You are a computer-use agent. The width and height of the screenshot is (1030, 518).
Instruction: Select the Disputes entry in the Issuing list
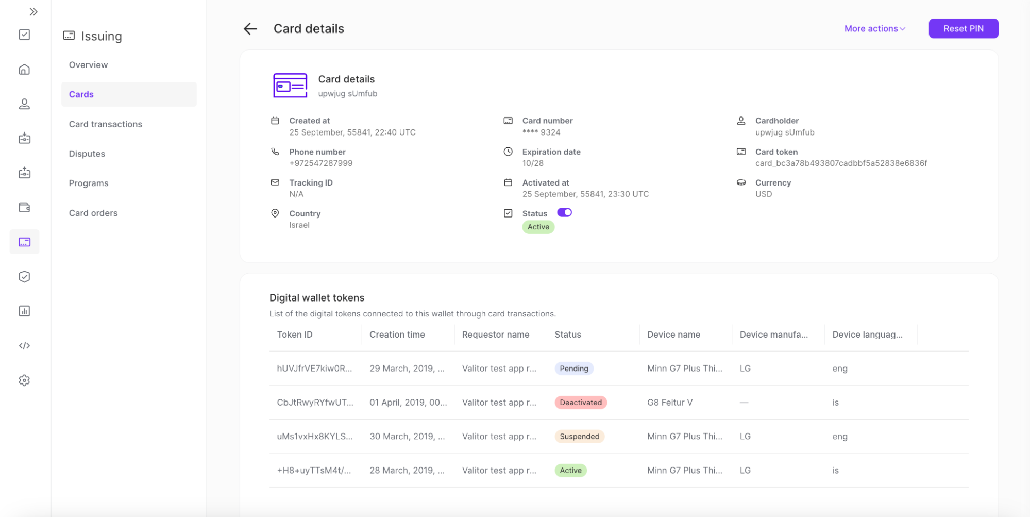coord(87,153)
